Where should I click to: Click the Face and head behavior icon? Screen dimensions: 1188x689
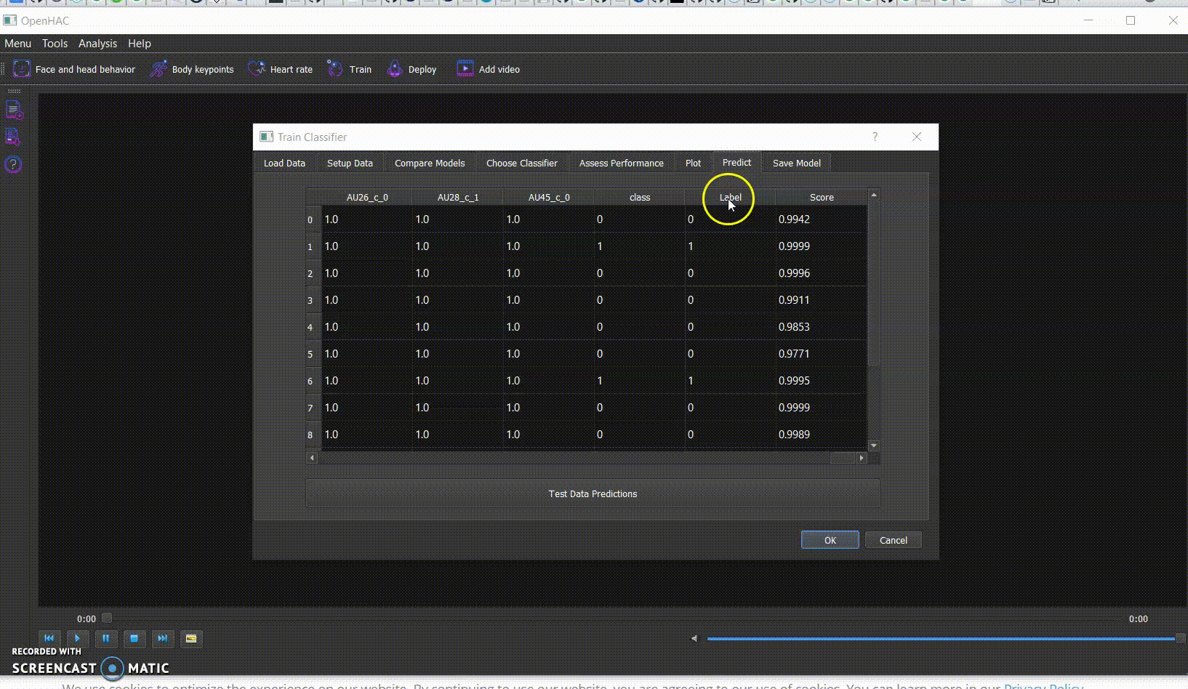22,69
